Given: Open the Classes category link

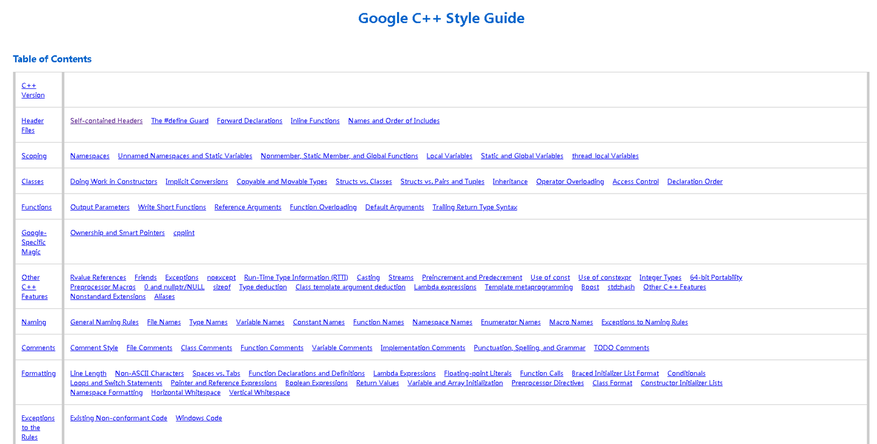Looking at the screenshot, I should (x=33, y=181).
